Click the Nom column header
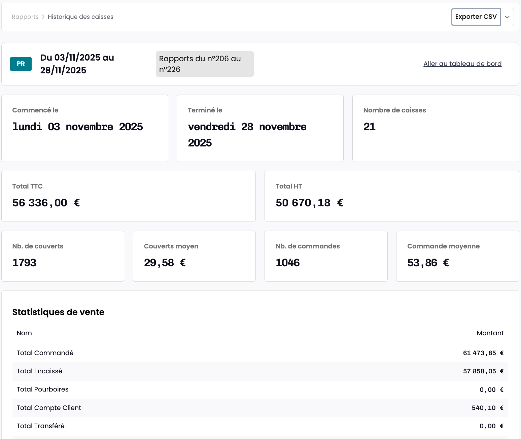Image resolution: width=521 pixels, height=439 pixels. click(x=24, y=333)
